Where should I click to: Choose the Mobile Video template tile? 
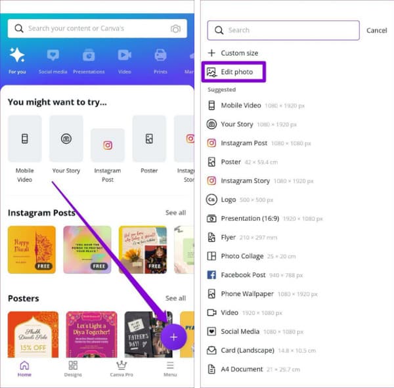(x=24, y=139)
